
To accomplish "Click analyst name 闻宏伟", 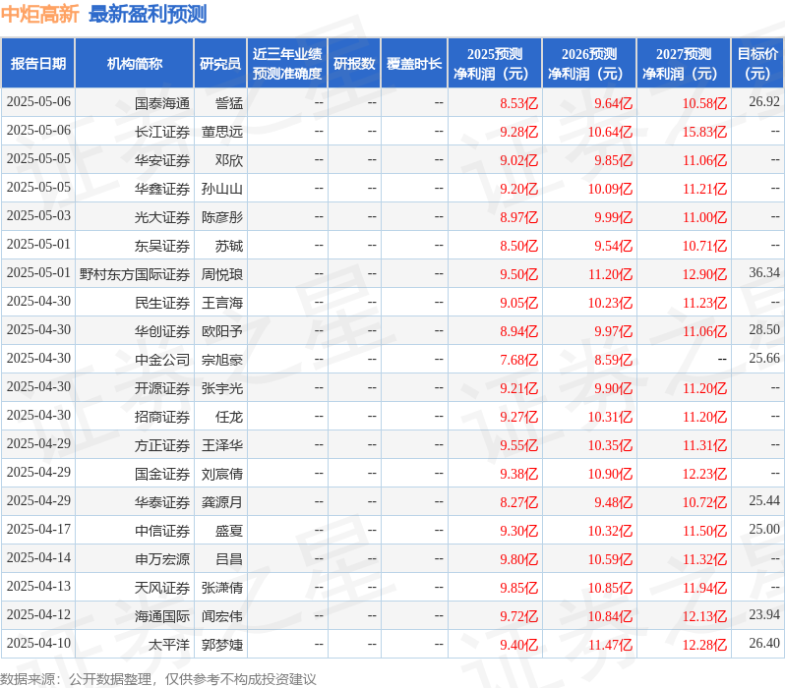I will (222, 616).
